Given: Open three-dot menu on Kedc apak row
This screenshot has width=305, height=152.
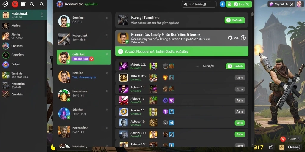Looking at the screenshot, I should coord(42,15).
